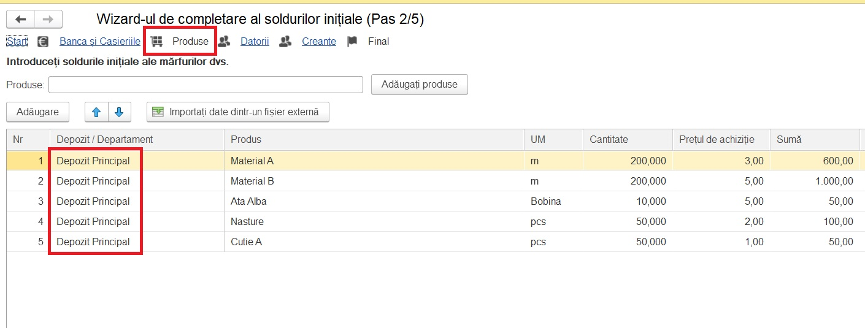Viewport: 865px width, 328px height.
Task: Click the forward arrow navigation button
Action: pyautogui.click(x=48, y=19)
